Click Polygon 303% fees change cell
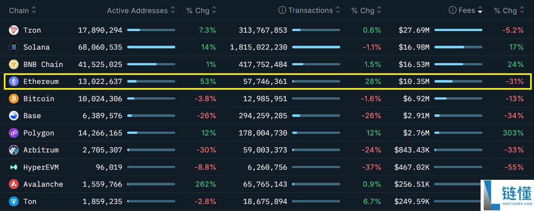Viewport: 534px width, 211px height. (x=513, y=133)
